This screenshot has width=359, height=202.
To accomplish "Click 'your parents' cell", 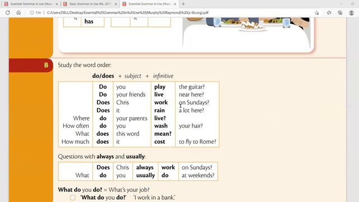I will [x=132, y=118].
